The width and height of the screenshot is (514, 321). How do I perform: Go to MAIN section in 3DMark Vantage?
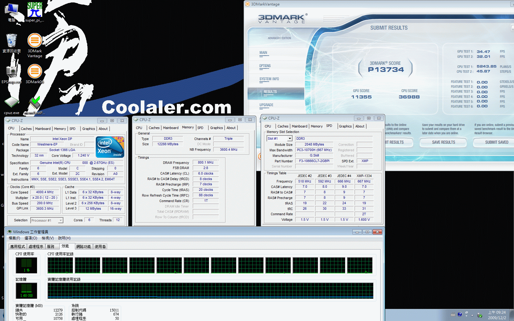coord(263,53)
